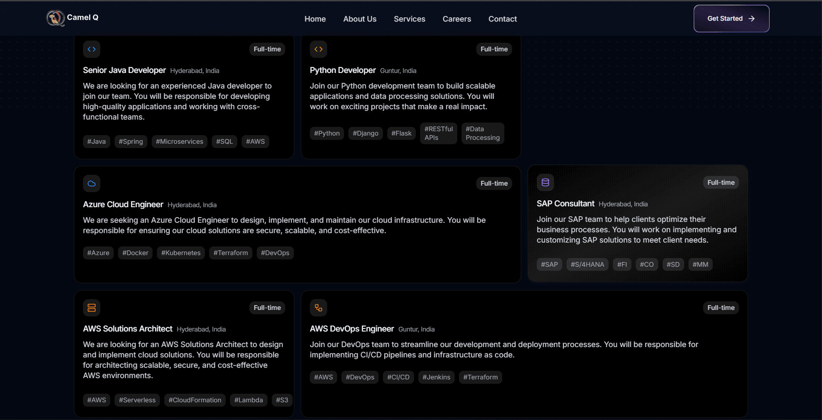Click the #Django tag
822x420 pixels.
click(366, 133)
